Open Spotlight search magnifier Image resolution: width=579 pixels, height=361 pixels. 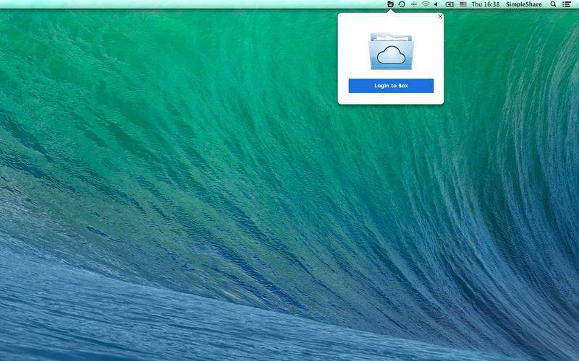pos(553,4)
